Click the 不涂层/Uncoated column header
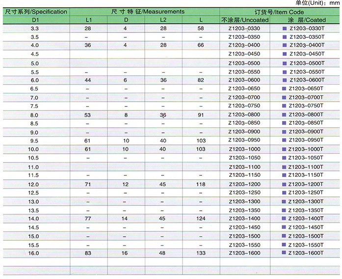This screenshot has width=342, height=279. tap(244, 20)
